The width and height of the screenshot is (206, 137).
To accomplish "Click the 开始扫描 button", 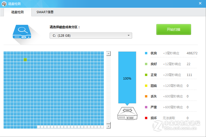I will [x=174, y=29].
